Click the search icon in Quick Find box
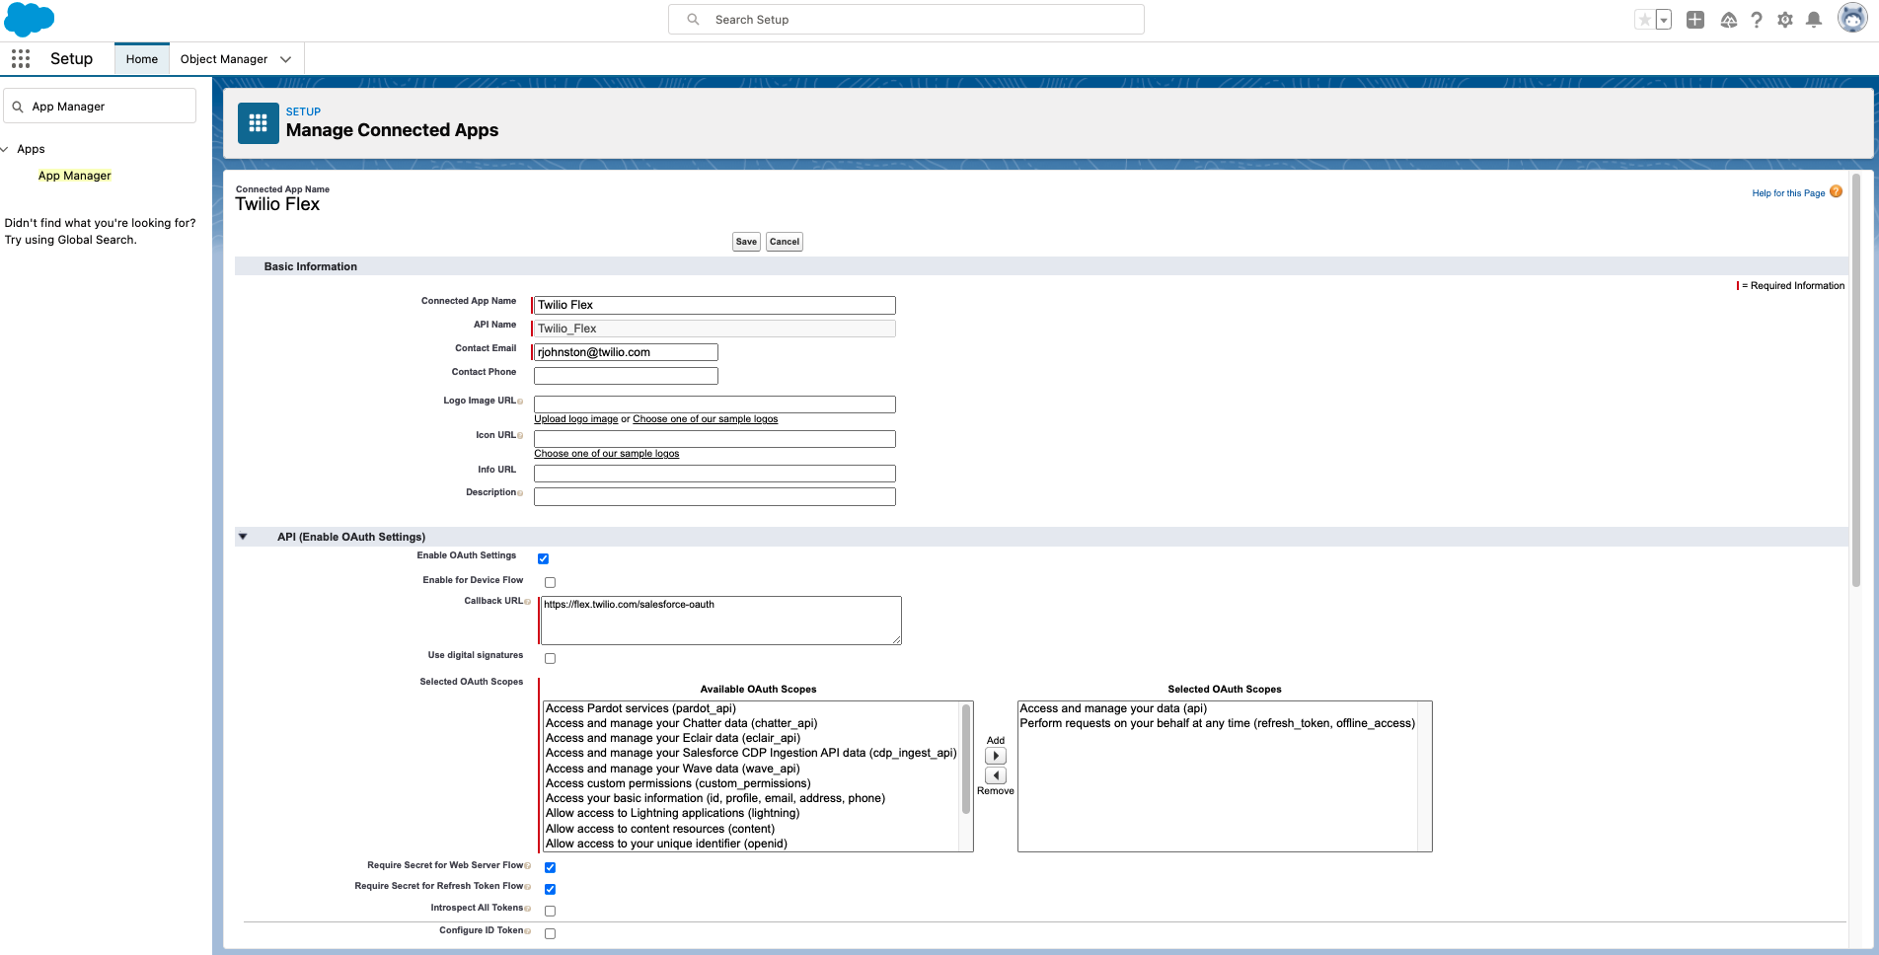1879x955 pixels. (x=18, y=107)
